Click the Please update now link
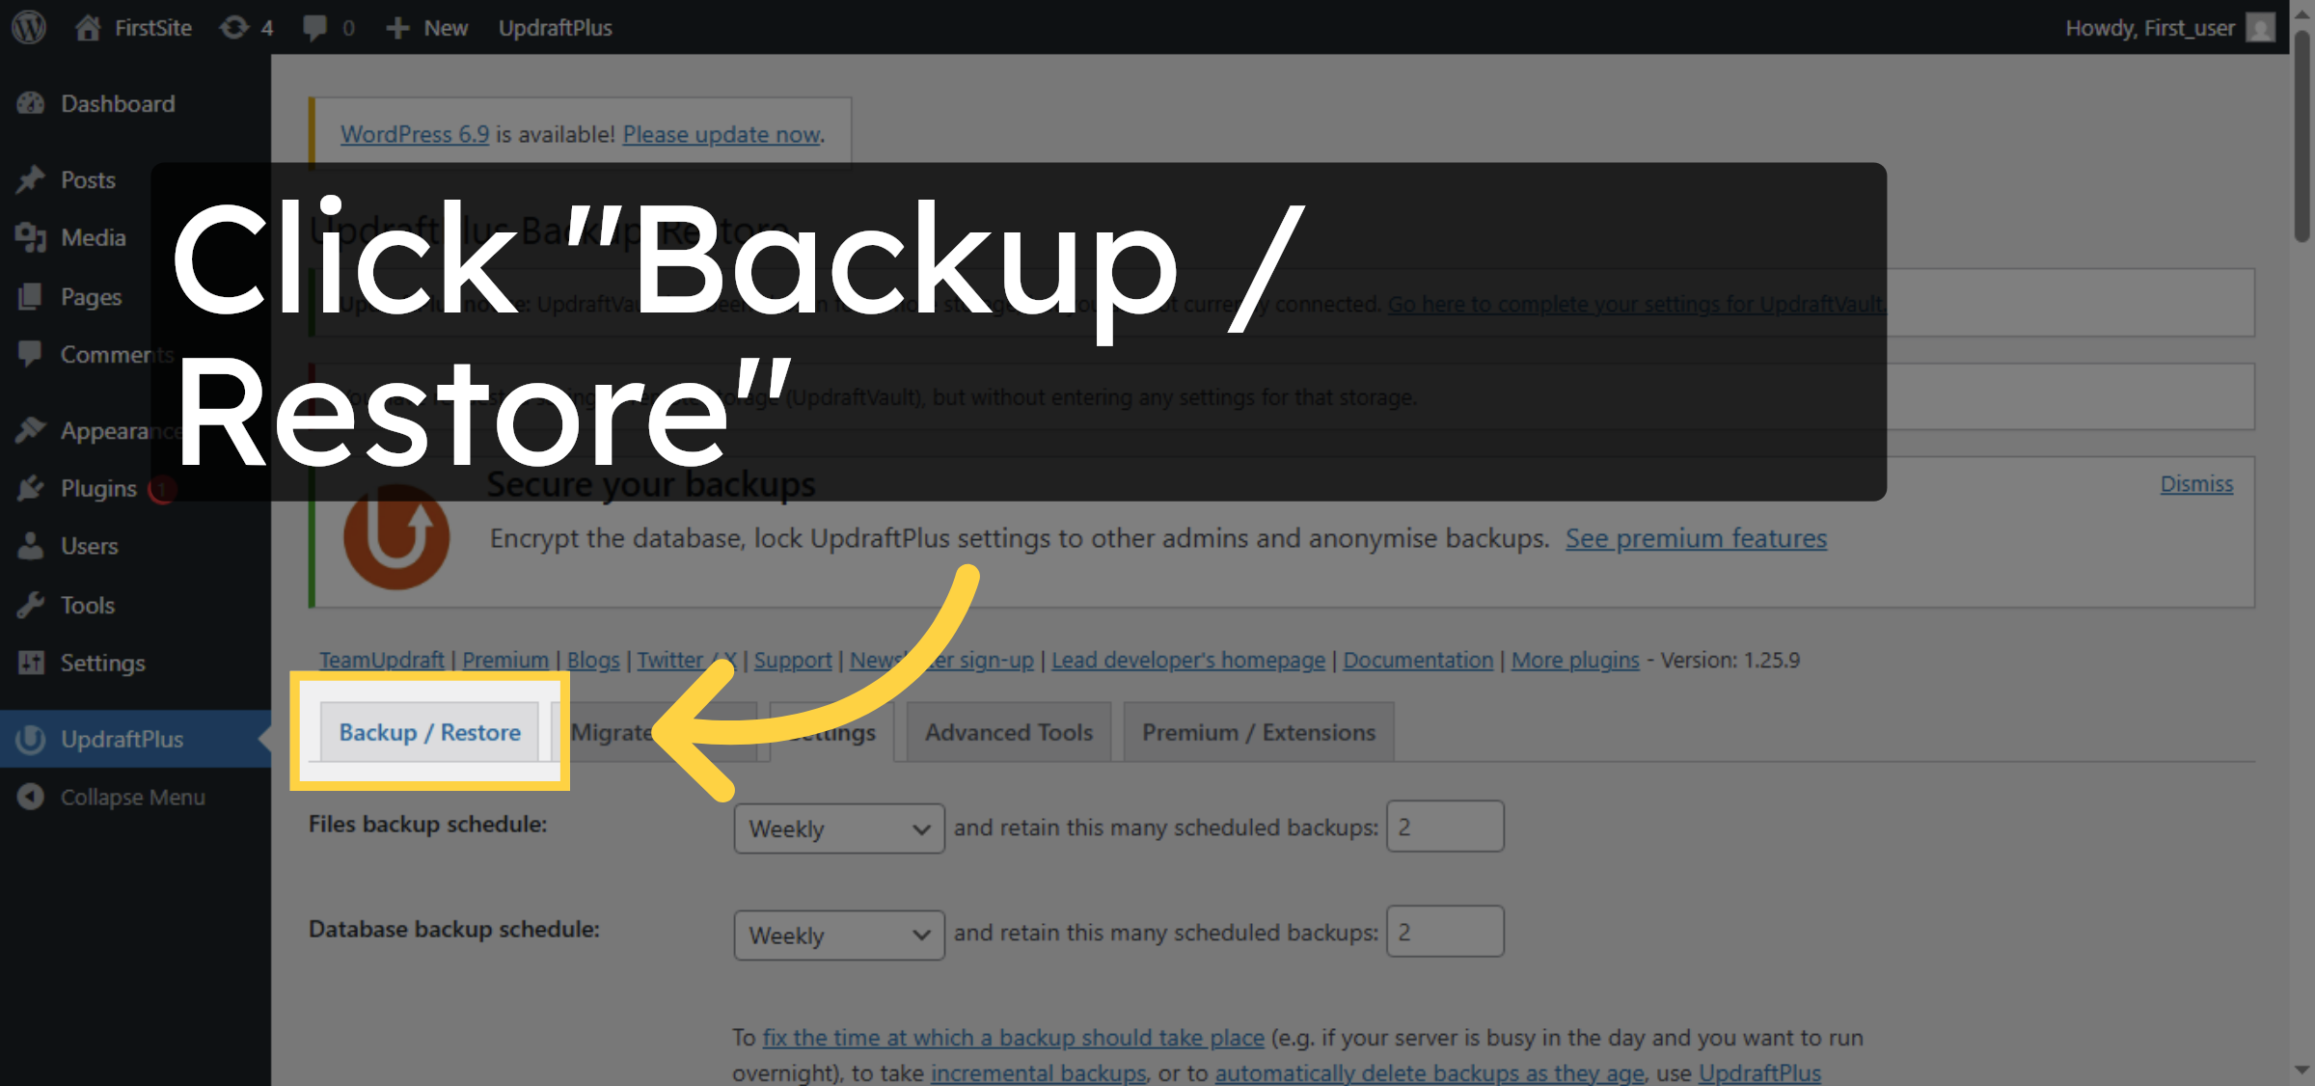Image resolution: width=2315 pixels, height=1086 pixels. [x=721, y=134]
